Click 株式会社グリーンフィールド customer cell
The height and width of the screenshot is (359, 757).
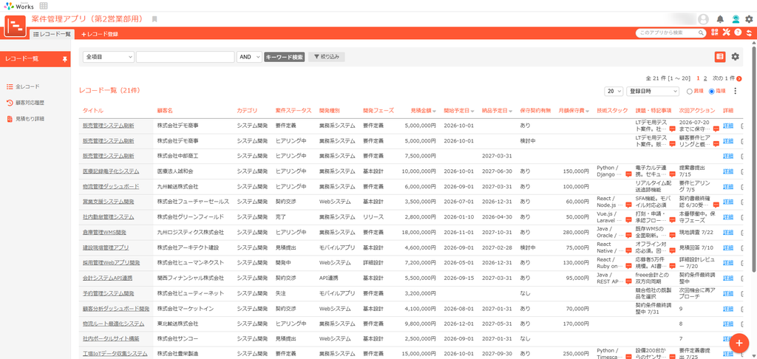pos(191,216)
